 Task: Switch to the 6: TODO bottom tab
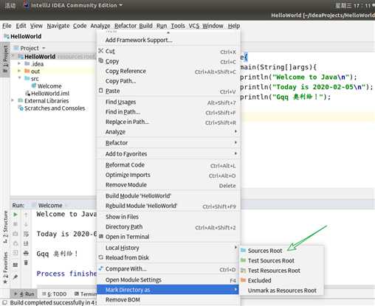[x=54, y=294]
